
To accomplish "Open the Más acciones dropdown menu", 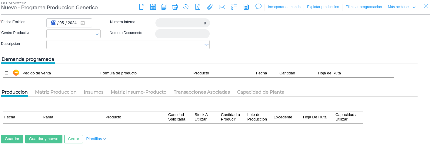I will pyautogui.click(x=402, y=7).
